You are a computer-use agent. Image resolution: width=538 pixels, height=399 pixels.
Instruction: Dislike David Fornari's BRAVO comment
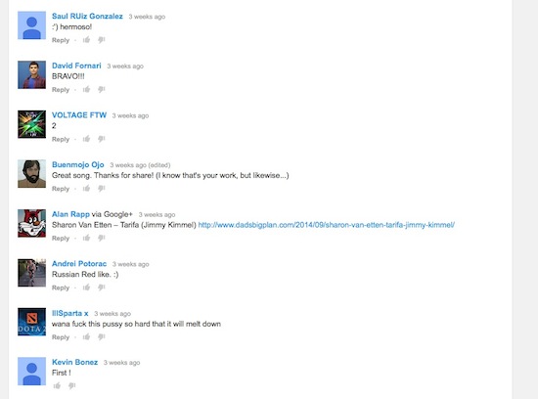point(101,89)
